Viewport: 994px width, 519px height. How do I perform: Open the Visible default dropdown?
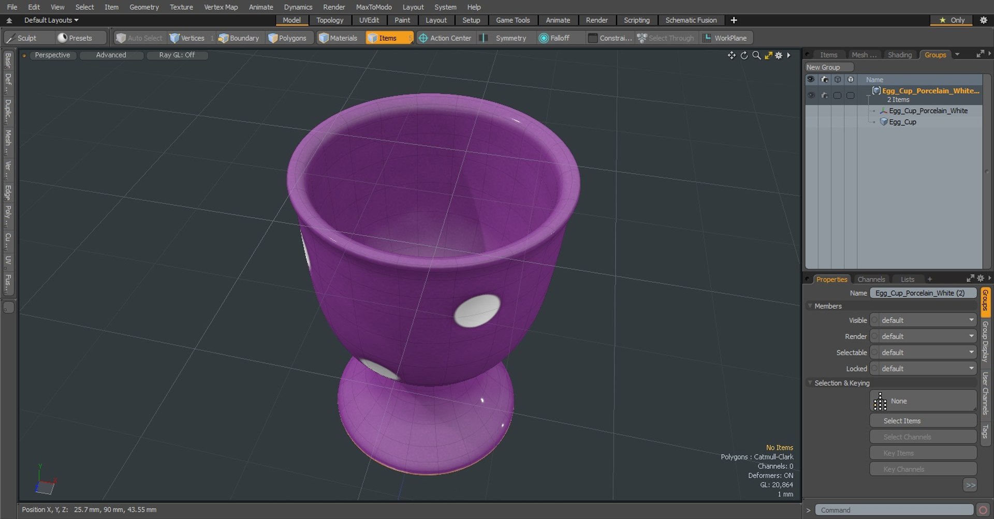click(923, 320)
